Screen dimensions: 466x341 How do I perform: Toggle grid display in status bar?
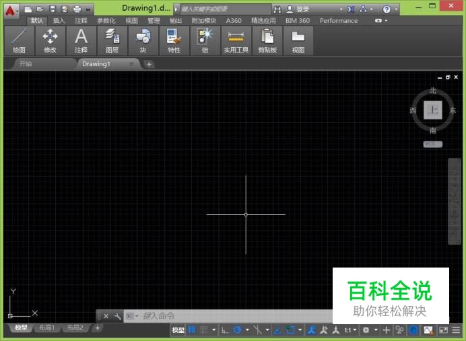[x=191, y=330]
